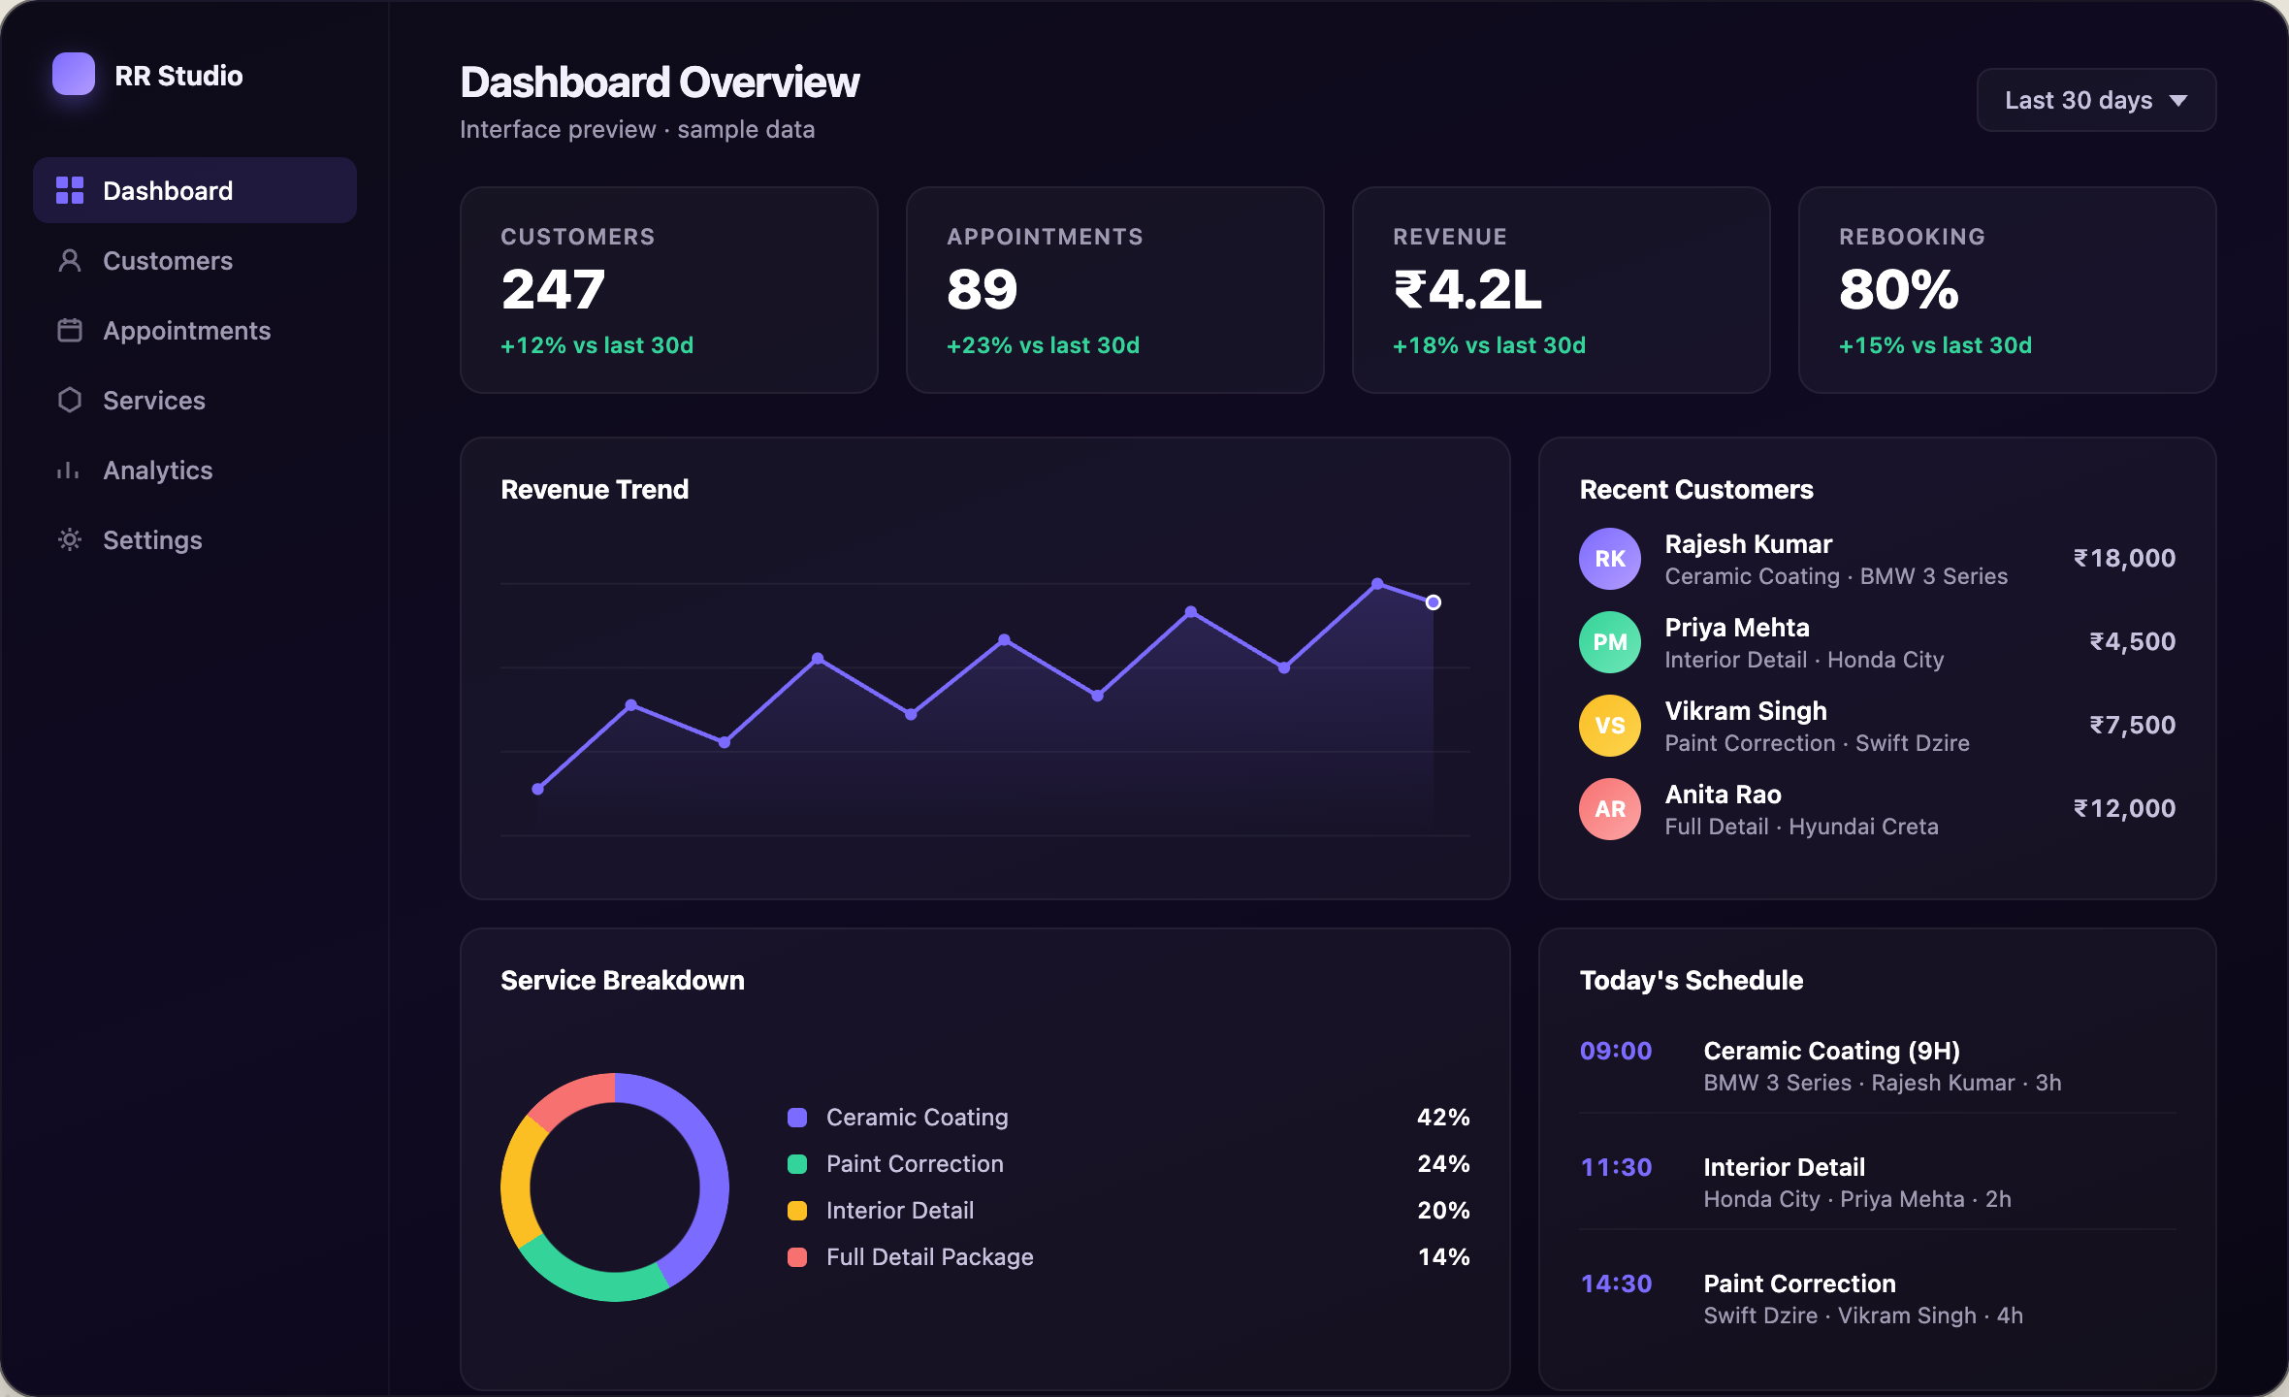This screenshot has width=2289, height=1397.
Task: Navigate to the Services sidebar label
Action: point(154,401)
